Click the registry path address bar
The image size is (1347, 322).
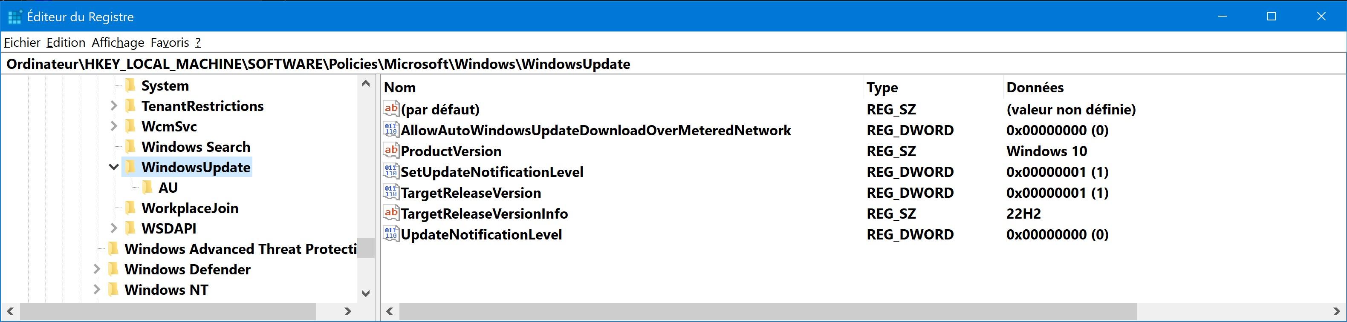pyautogui.click(x=673, y=64)
